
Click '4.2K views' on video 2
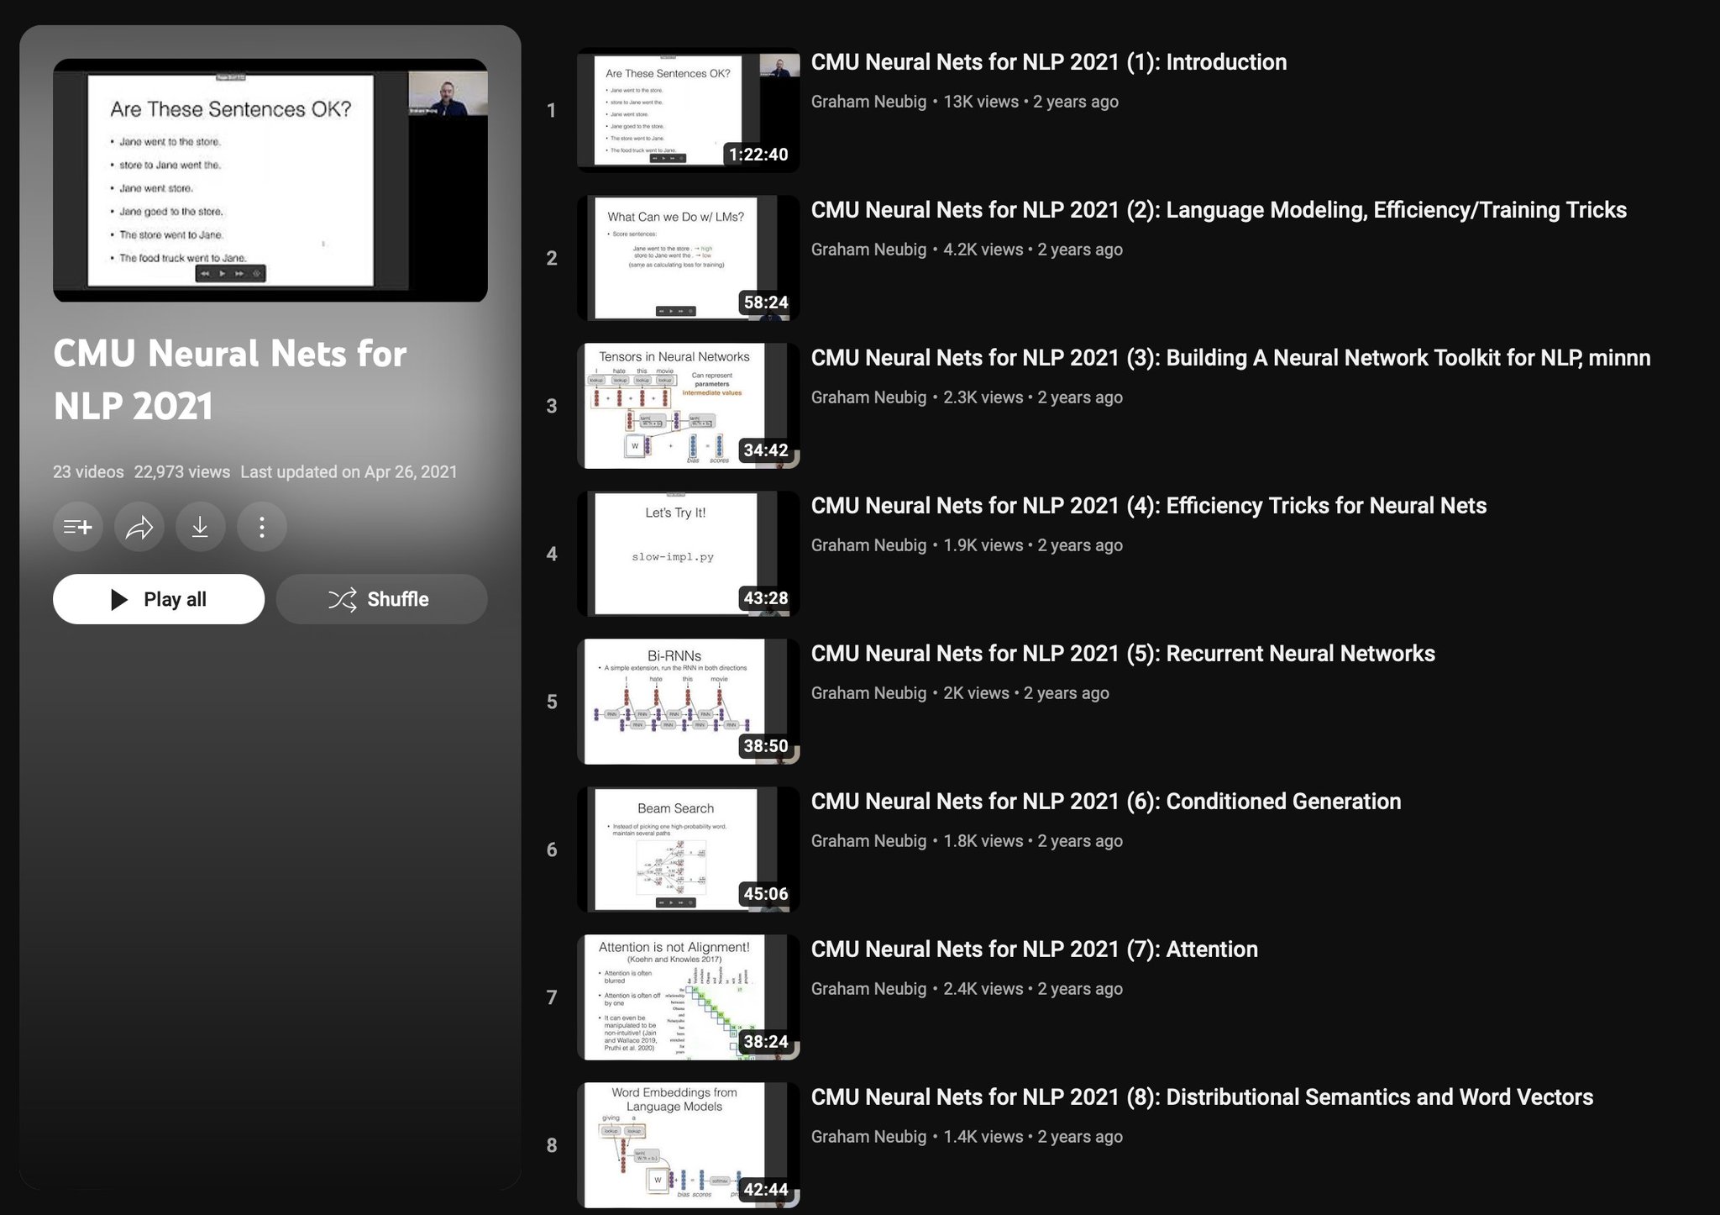(x=983, y=250)
